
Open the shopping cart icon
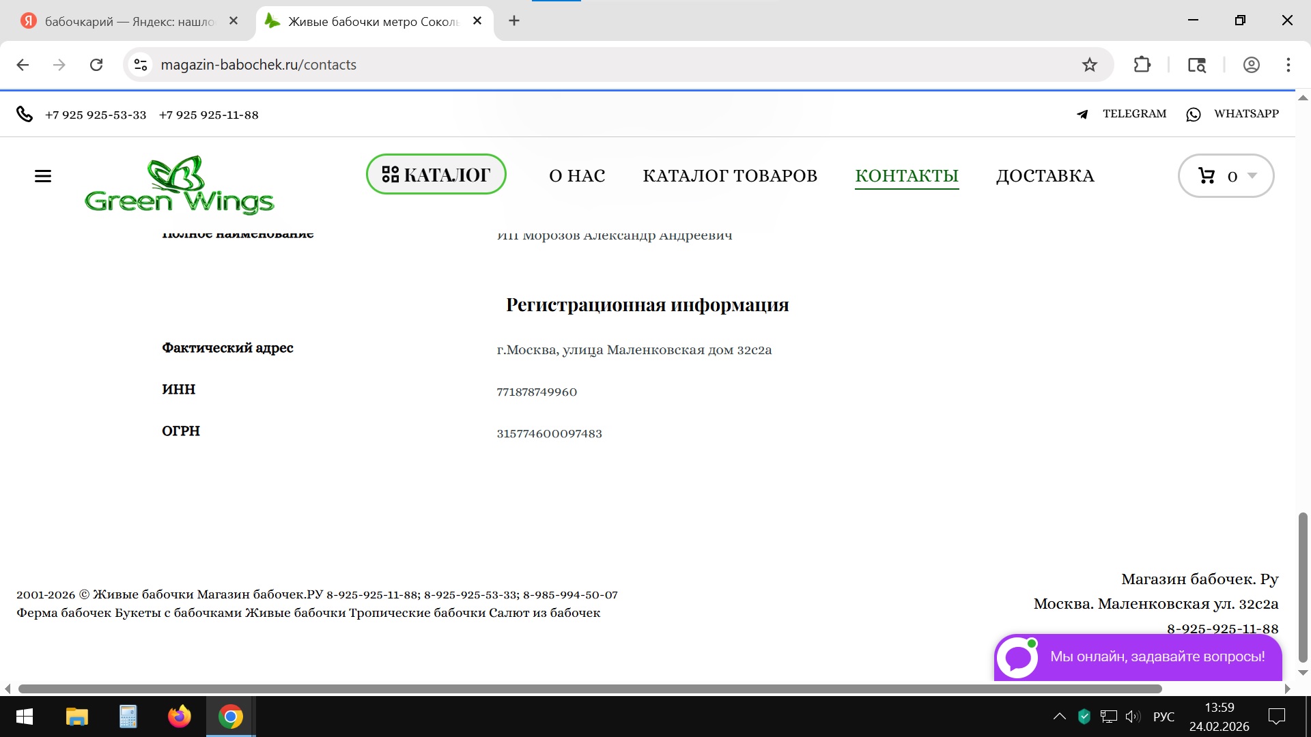[1207, 176]
